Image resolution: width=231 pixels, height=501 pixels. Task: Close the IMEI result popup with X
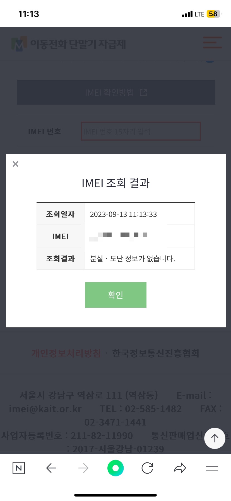[x=16, y=164]
